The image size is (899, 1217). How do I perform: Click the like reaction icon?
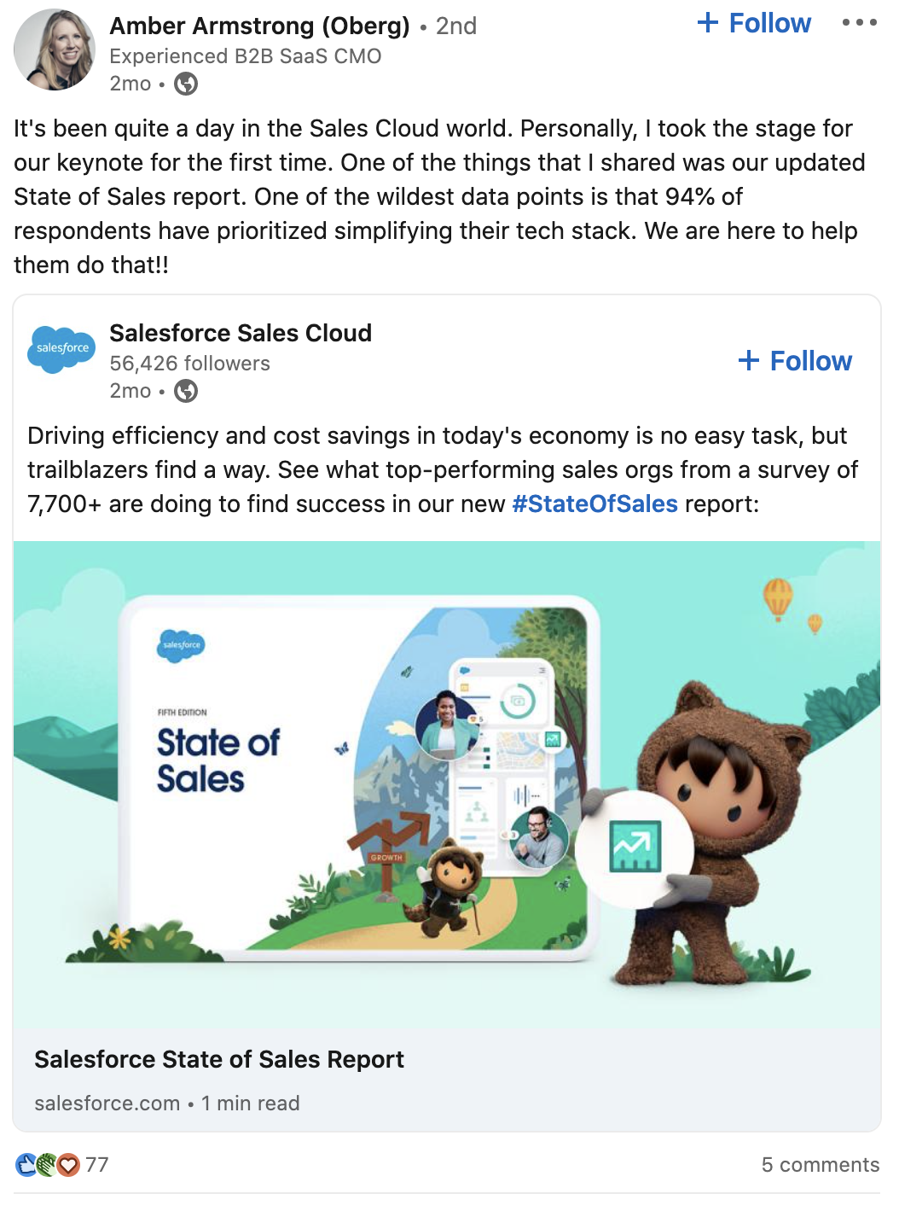click(25, 1164)
